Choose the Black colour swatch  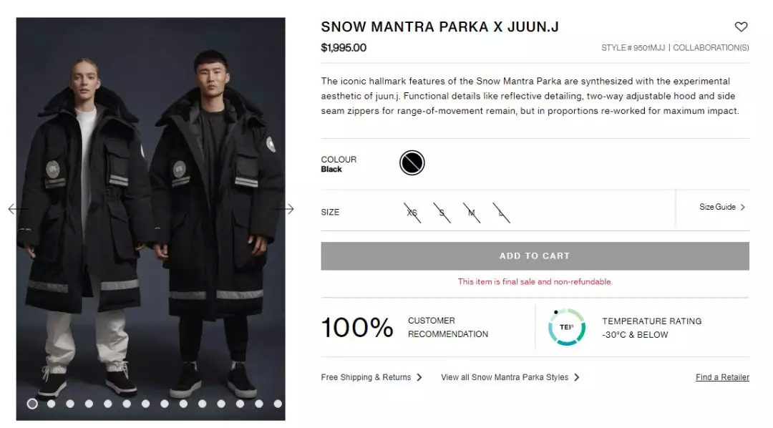point(412,163)
